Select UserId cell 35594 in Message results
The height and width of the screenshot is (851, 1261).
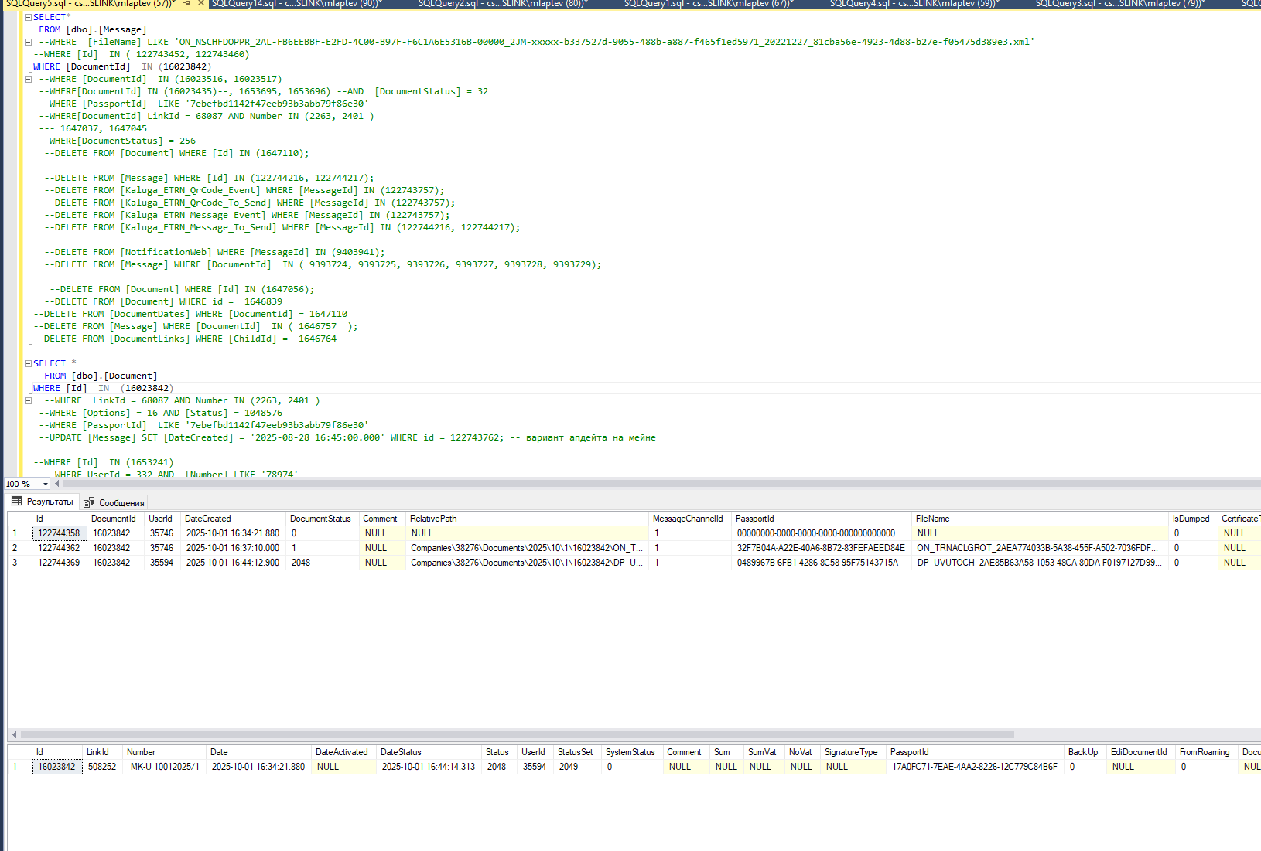point(162,563)
